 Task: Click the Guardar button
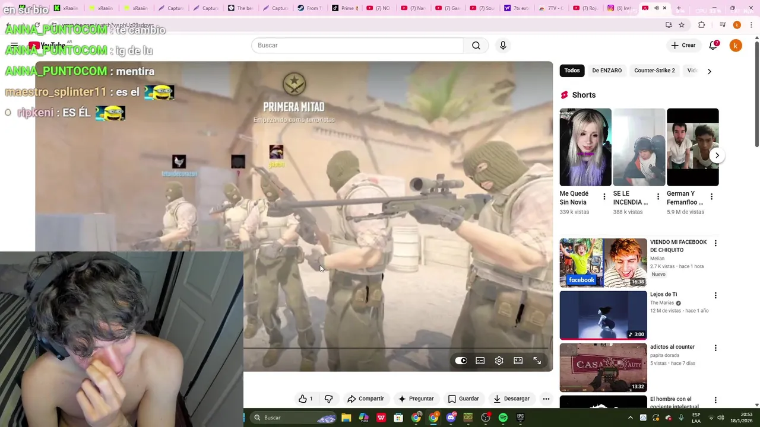463,399
